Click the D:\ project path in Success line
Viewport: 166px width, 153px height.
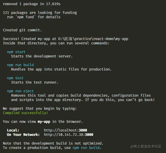tap(93, 39)
